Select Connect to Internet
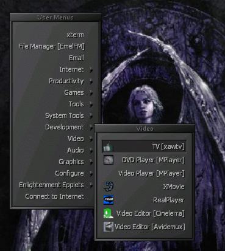Image resolution: width=225 pixels, height=251 pixels. click(54, 196)
